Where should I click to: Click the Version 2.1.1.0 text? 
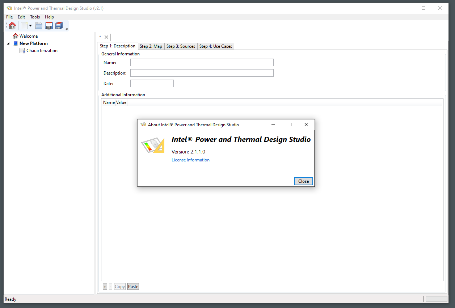click(x=188, y=152)
